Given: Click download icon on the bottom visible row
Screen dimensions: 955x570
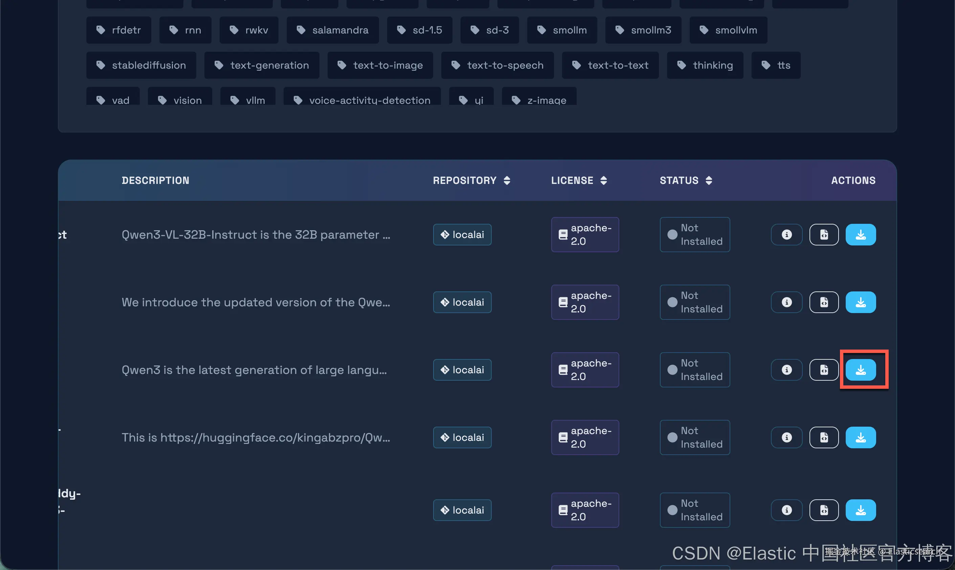Looking at the screenshot, I should point(861,510).
